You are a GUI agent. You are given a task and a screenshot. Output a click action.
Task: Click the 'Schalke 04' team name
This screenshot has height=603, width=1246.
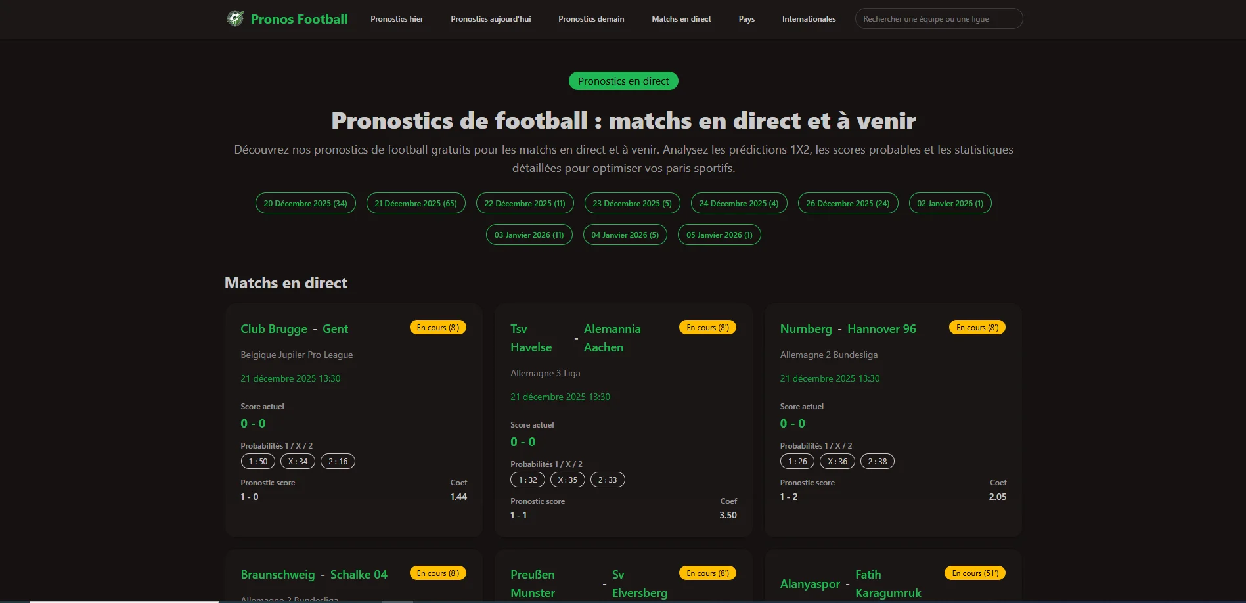tap(358, 574)
